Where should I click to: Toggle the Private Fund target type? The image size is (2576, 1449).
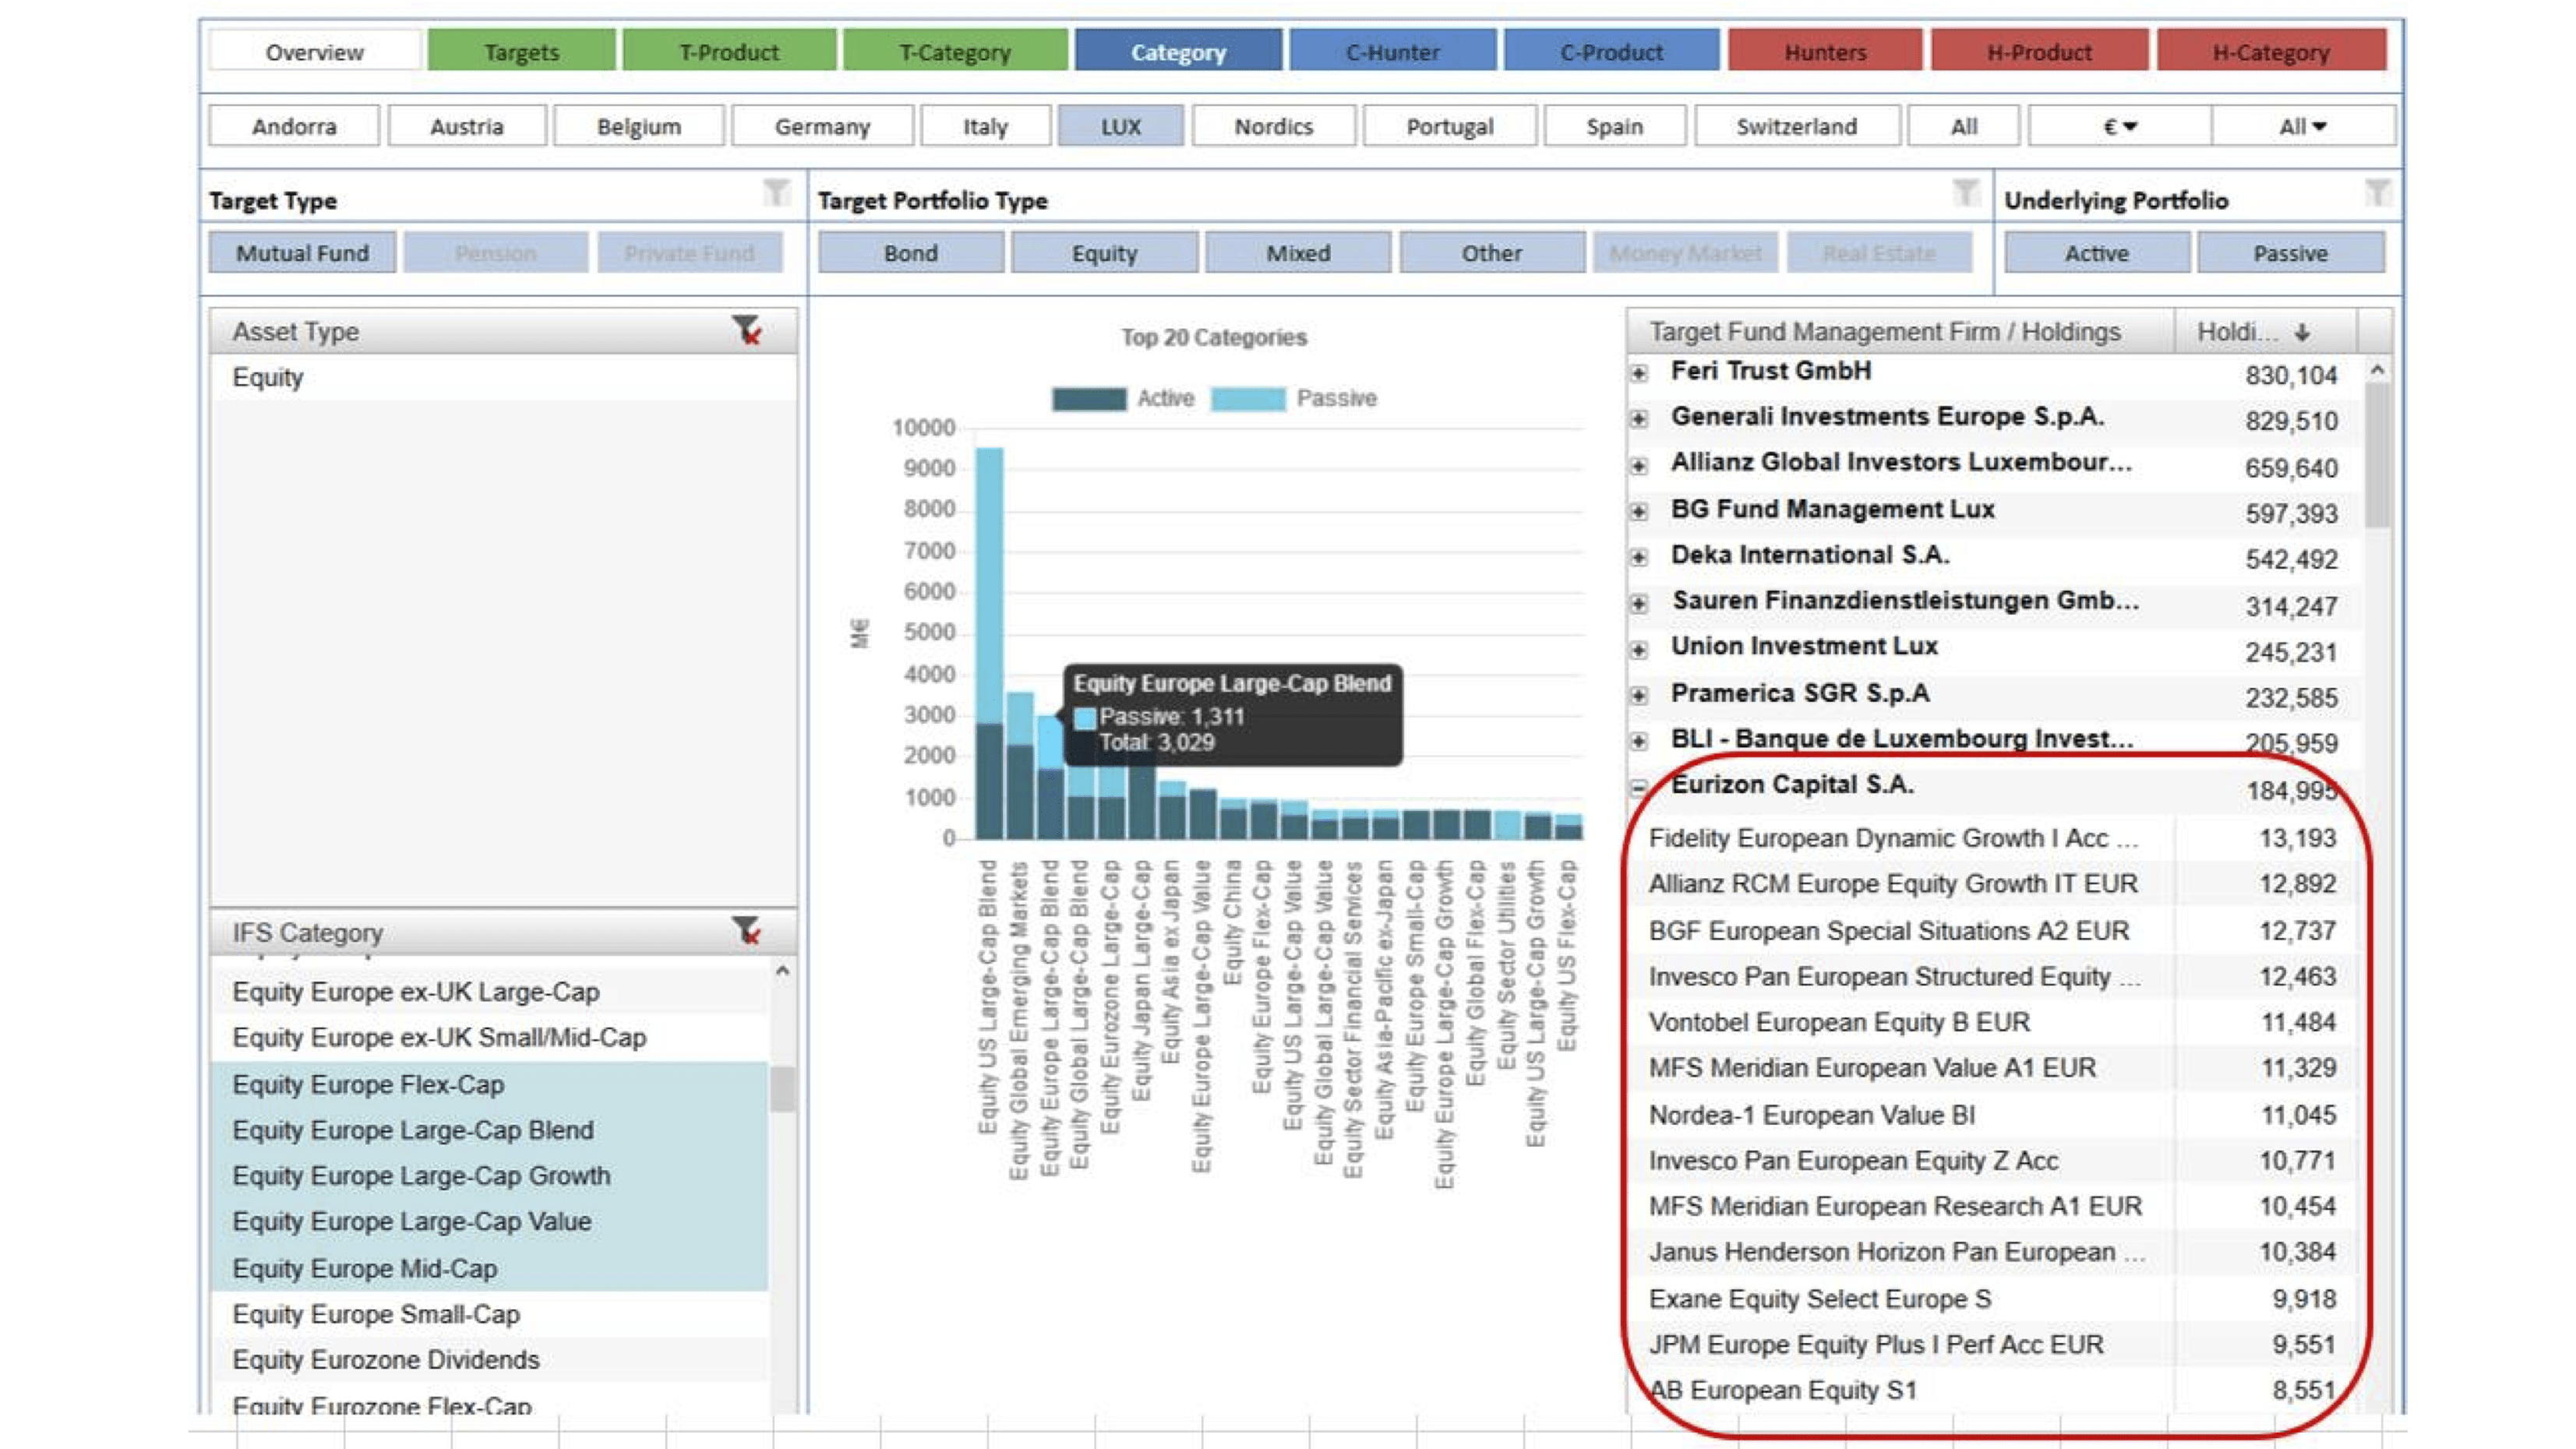[689, 253]
